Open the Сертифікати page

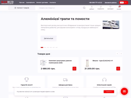point(30,2)
